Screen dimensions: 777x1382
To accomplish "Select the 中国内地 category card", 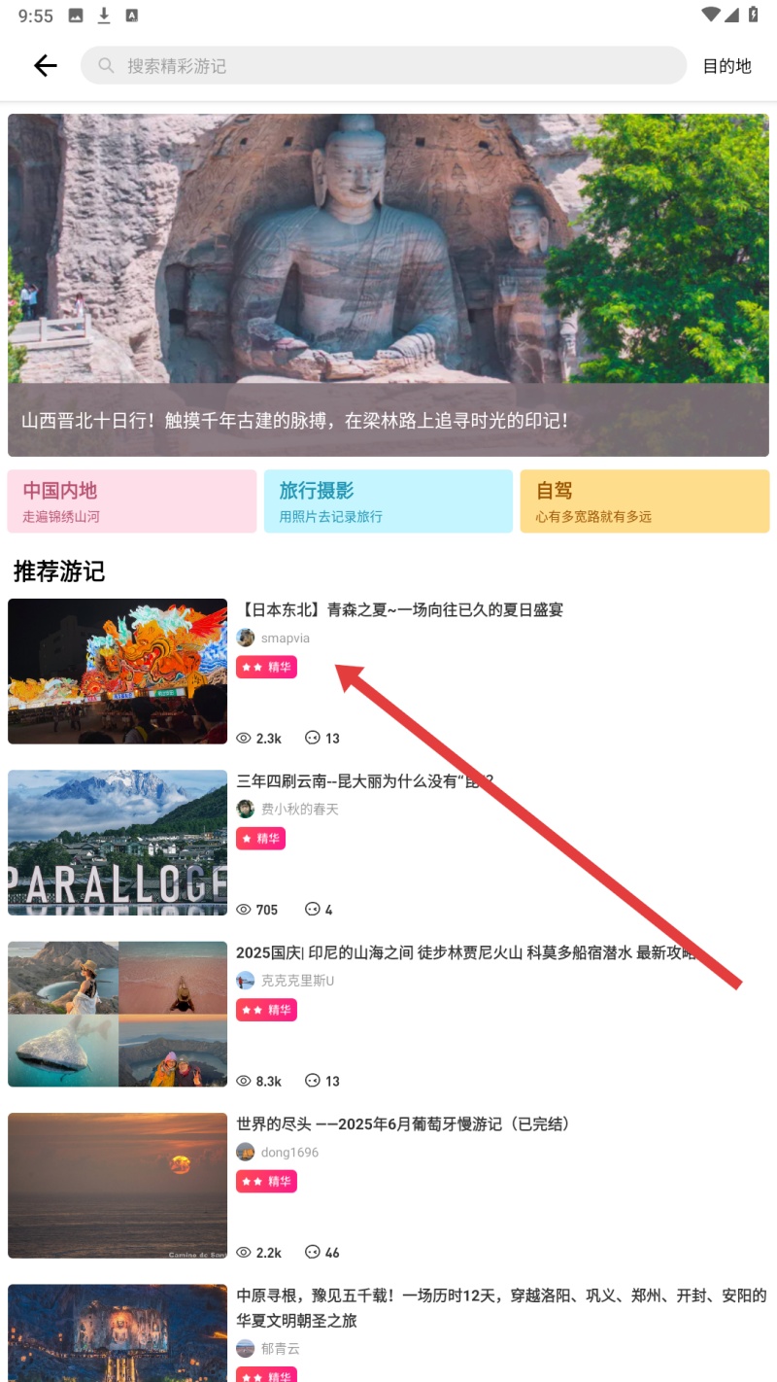I will pyautogui.click(x=132, y=501).
